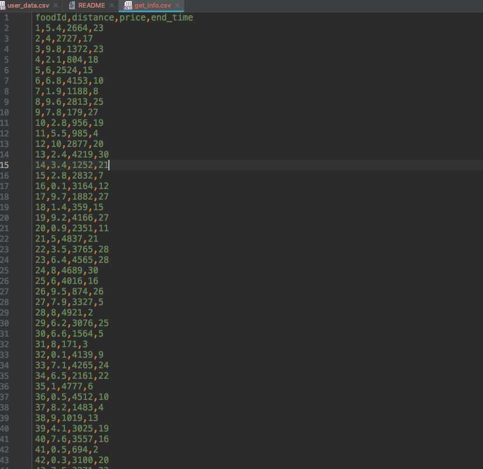Viewport: 483px width, 469px height.
Task: Click line number 30 in the gutter
Action: [x=4, y=323]
